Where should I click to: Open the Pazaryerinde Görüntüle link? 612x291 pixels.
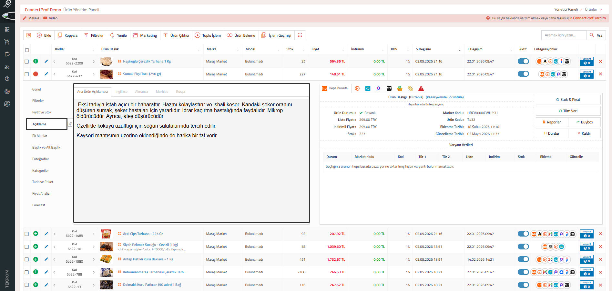444,97
